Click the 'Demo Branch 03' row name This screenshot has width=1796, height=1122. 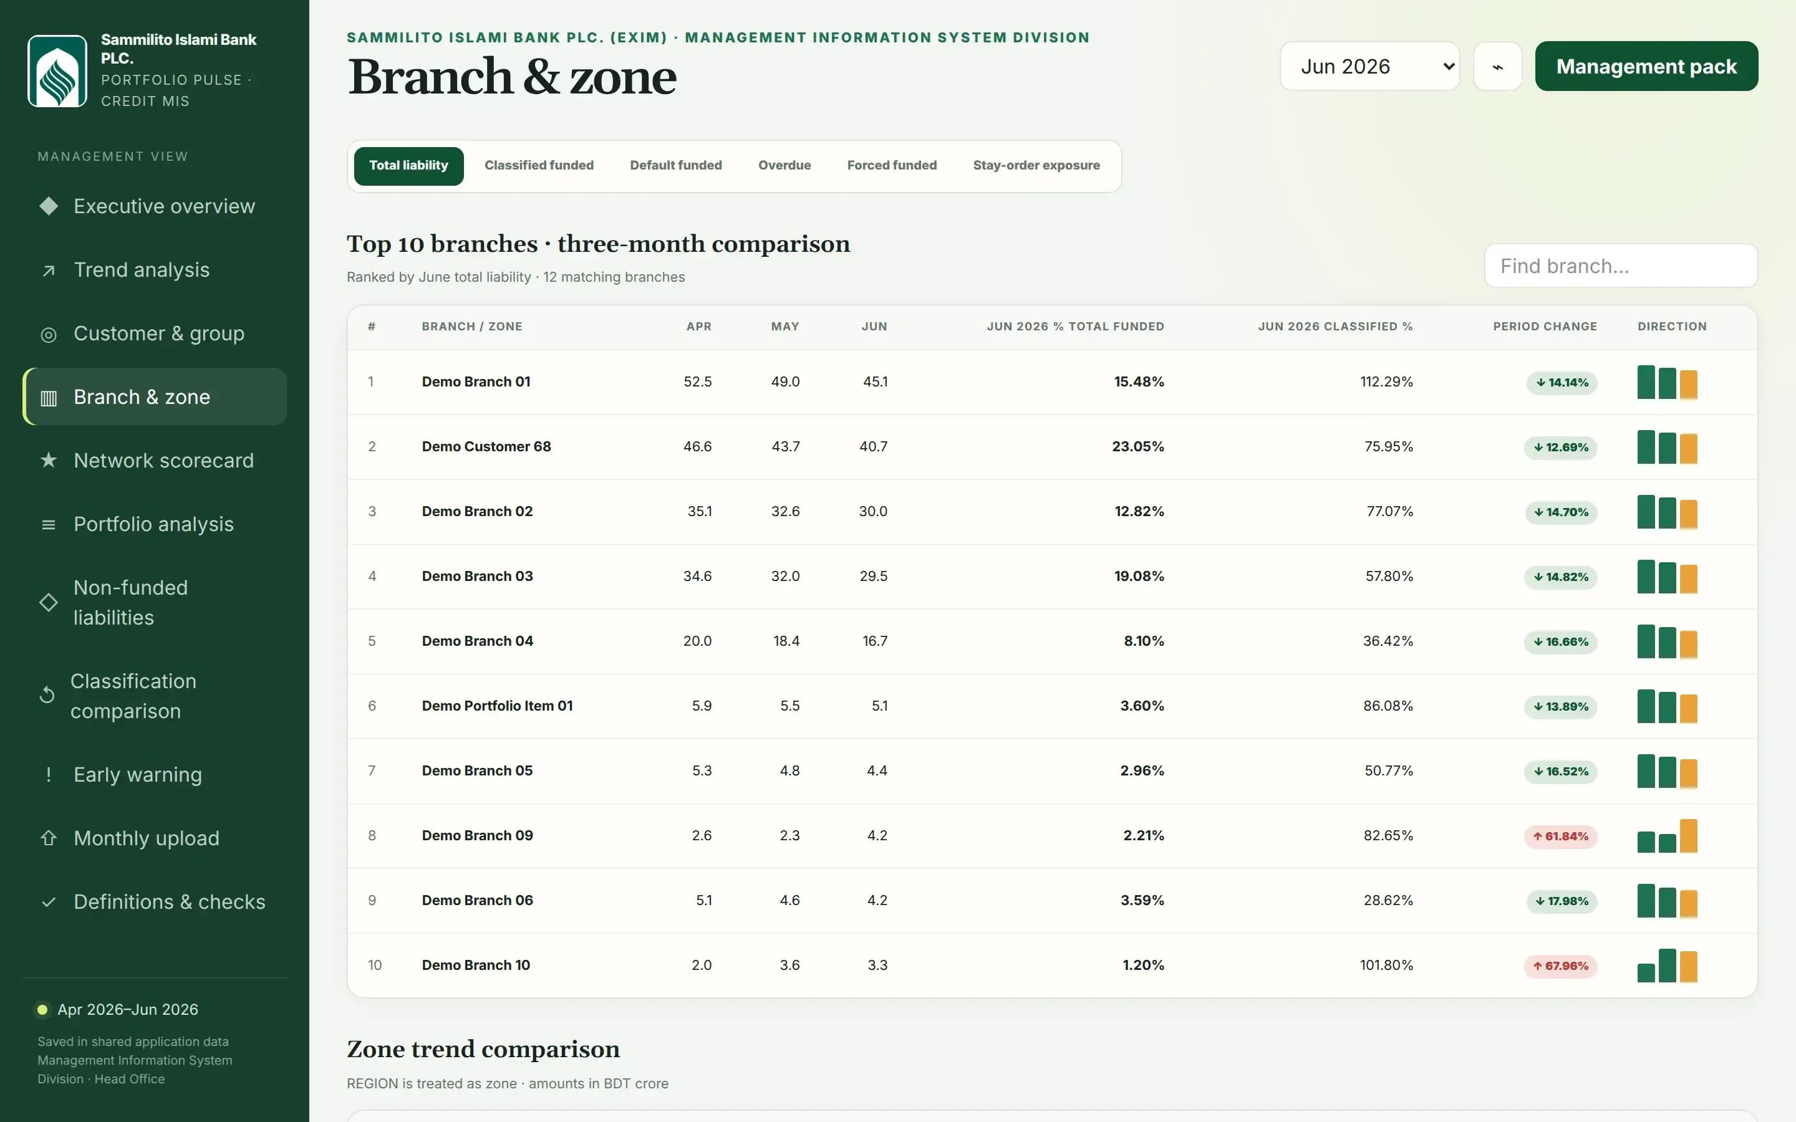click(477, 577)
